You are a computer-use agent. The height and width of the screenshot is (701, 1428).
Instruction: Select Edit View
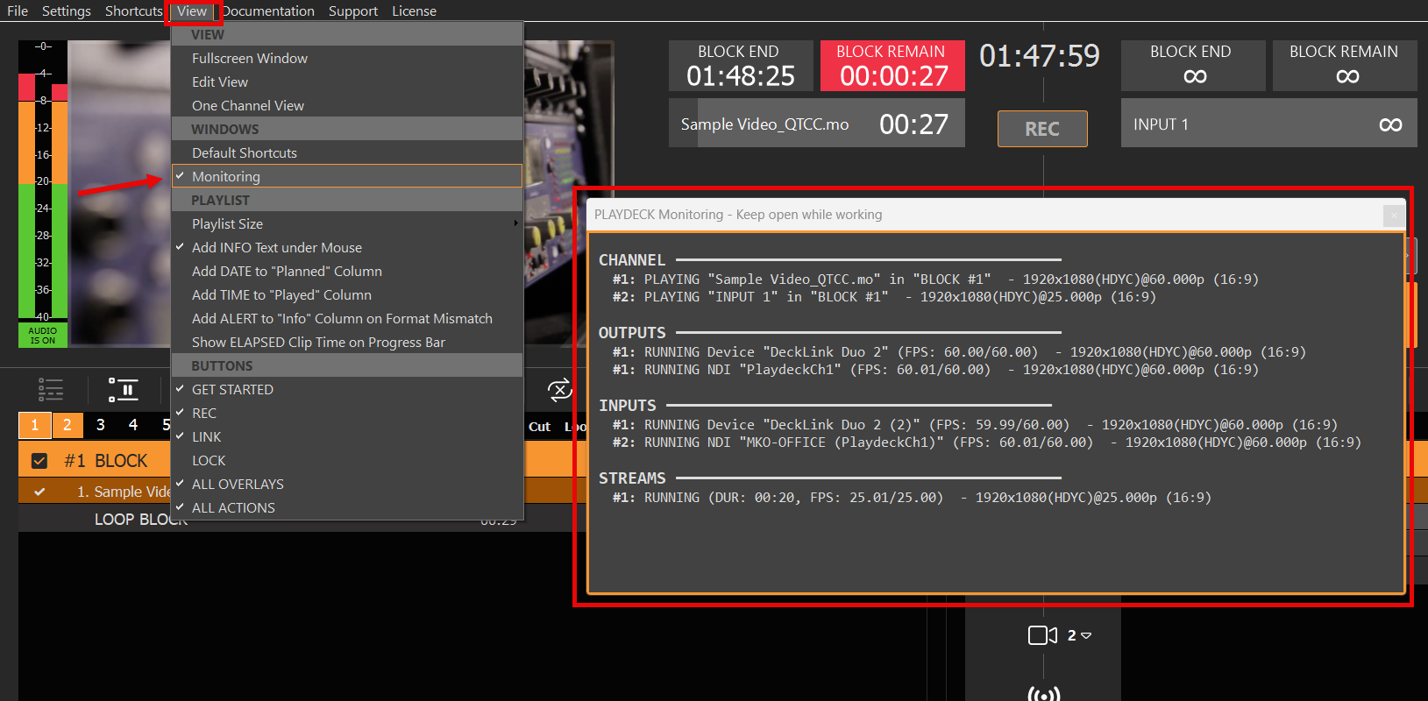(347, 81)
